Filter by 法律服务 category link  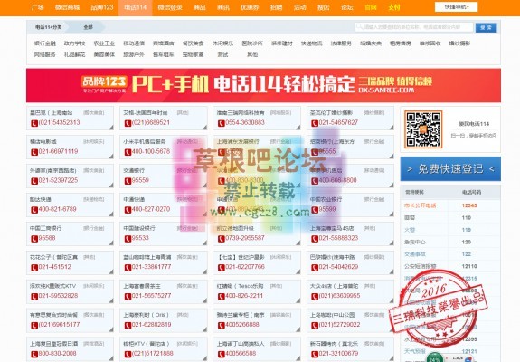[341, 43]
